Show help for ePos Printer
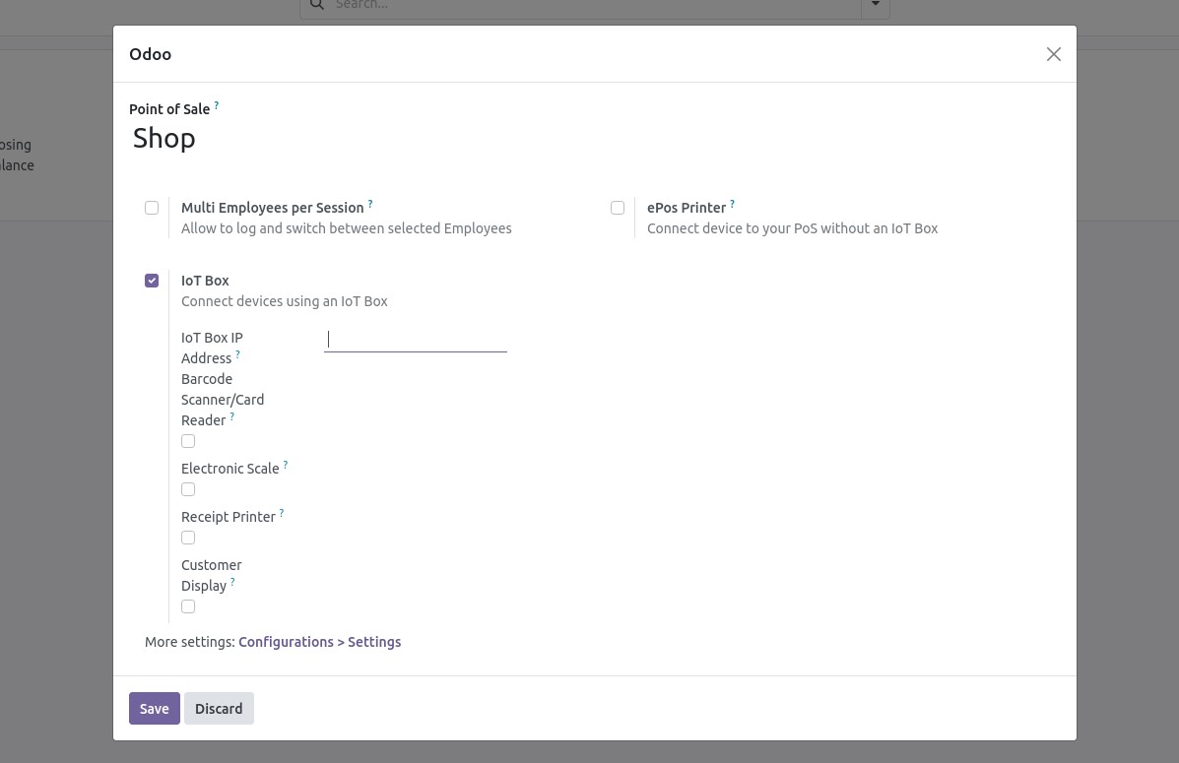Viewport: 1179px width, 763px height. tap(733, 204)
